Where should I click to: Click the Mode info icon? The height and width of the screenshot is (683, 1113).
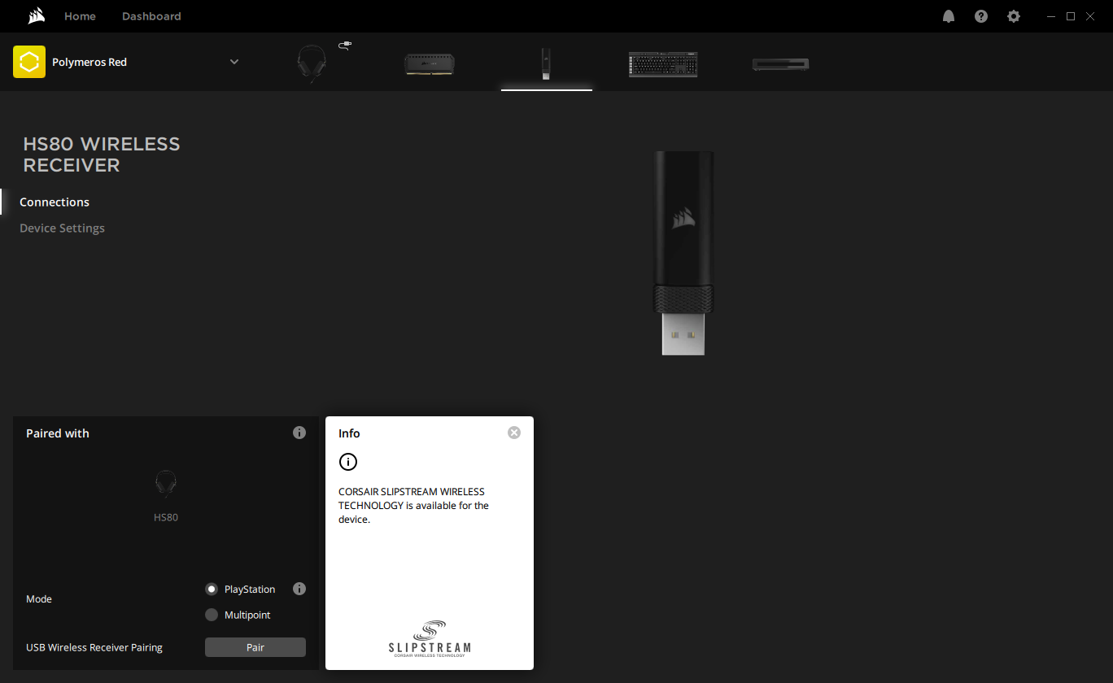[299, 589]
